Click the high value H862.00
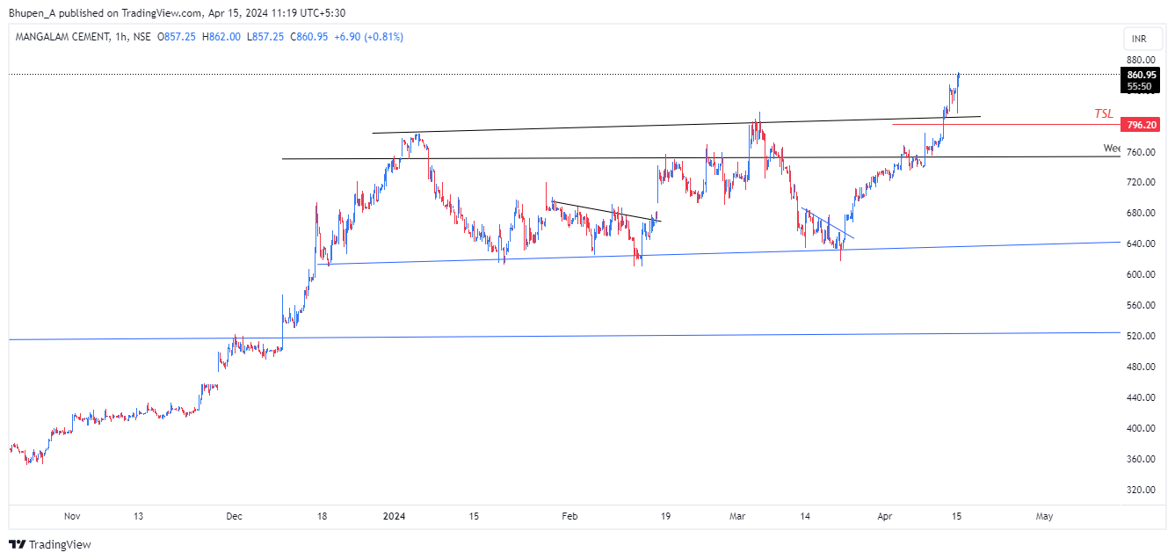1175x560 pixels. [221, 37]
